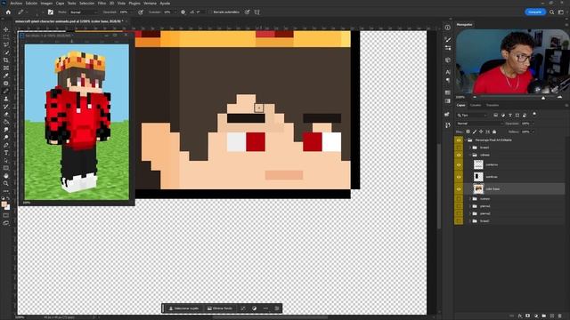
Task: Select the color base layer thumbnail
Action: pyautogui.click(x=478, y=189)
